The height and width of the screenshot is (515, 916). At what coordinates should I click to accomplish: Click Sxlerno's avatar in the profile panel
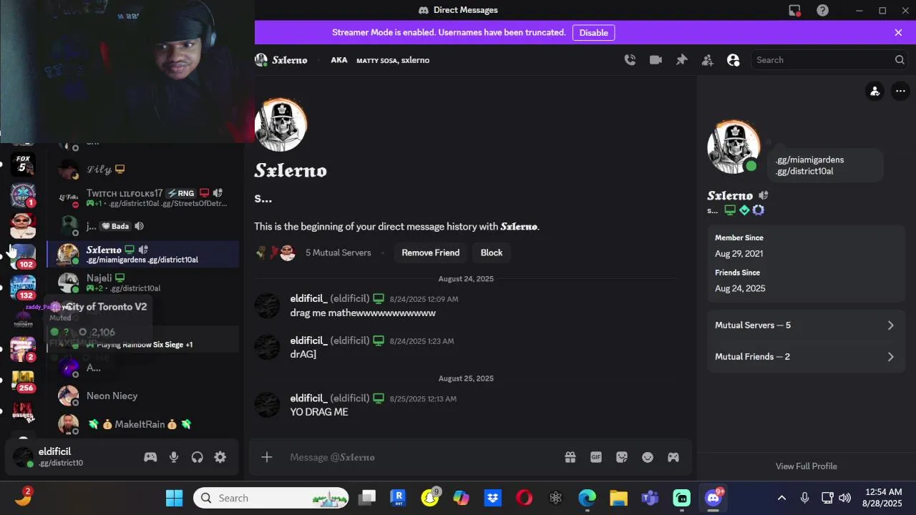[x=734, y=147]
